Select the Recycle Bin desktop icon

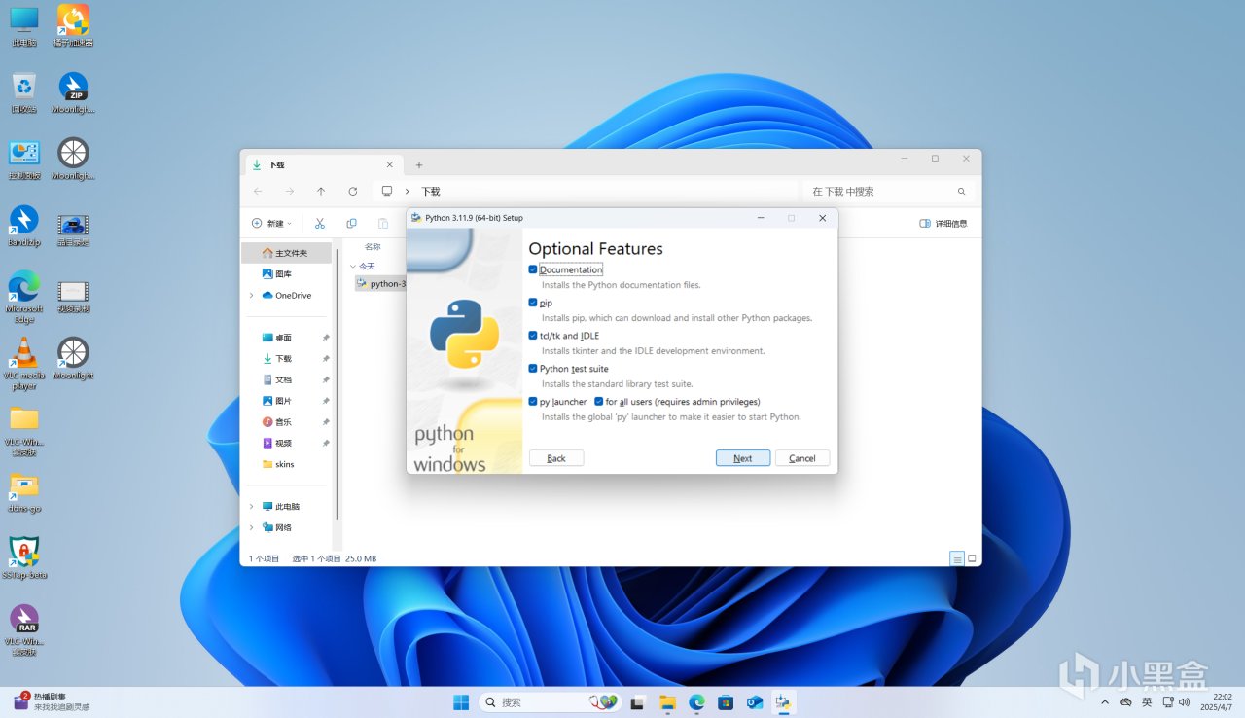pyautogui.click(x=24, y=92)
